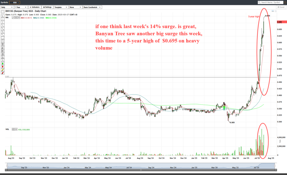Click right handle of range navigator
The image size is (287, 175).
pyautogui.click(x=275, y=166)
